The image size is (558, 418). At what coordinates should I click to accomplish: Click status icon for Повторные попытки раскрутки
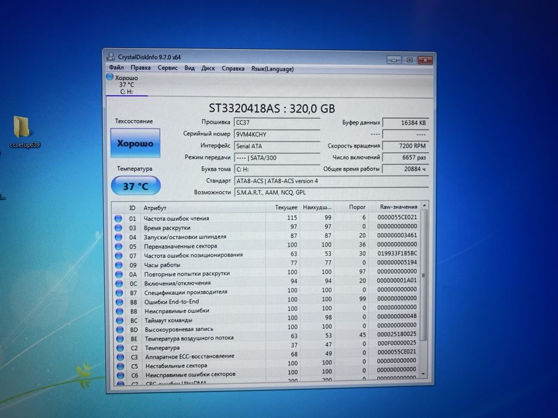[119, 275]
